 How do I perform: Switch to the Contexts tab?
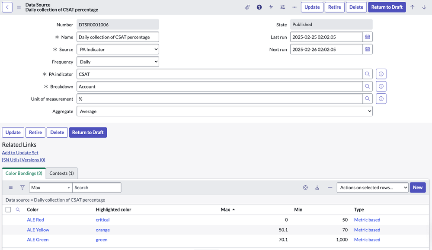[x=61, y=173]
